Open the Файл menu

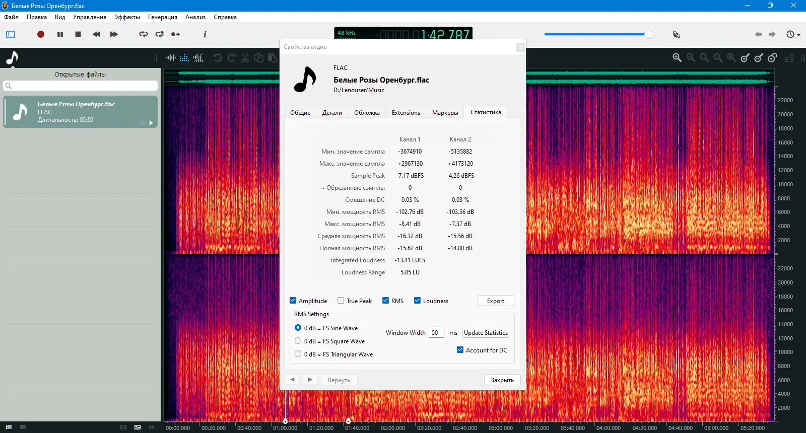coord(12,17)
